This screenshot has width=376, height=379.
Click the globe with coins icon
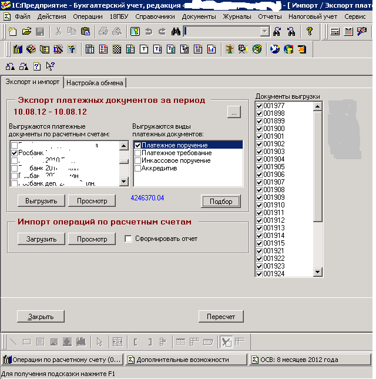click(288, 49)
